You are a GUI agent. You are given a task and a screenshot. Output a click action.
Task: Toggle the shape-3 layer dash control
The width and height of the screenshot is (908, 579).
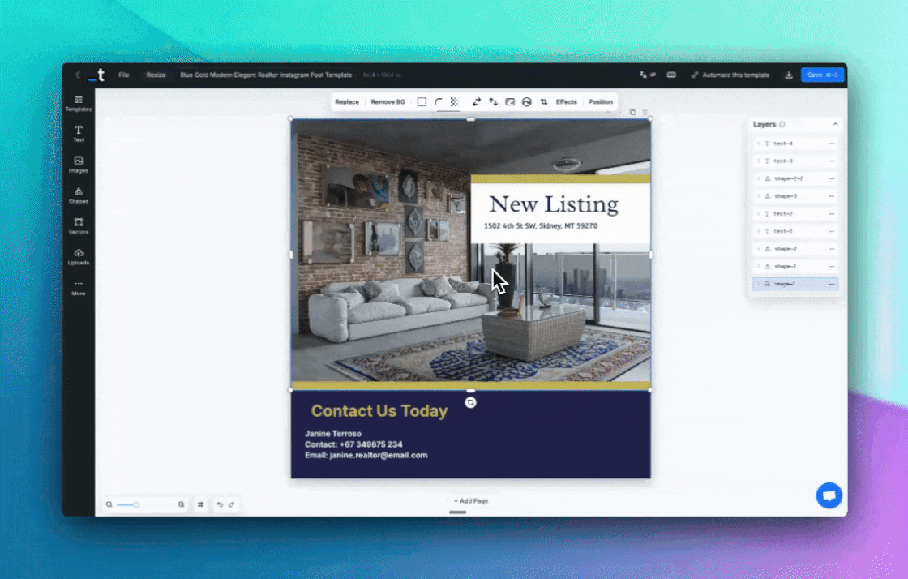[x=831, y=196]
